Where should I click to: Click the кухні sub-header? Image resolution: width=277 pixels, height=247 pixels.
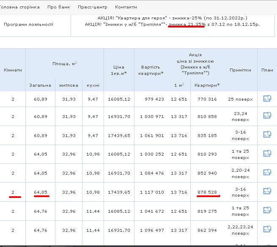(93, 85)
